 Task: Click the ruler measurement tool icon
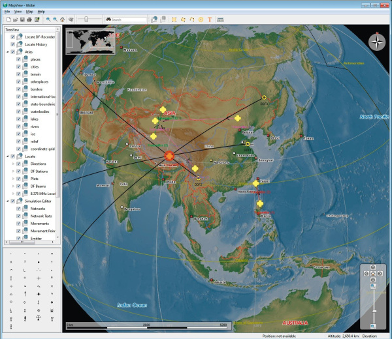click(x=221, y=20)
